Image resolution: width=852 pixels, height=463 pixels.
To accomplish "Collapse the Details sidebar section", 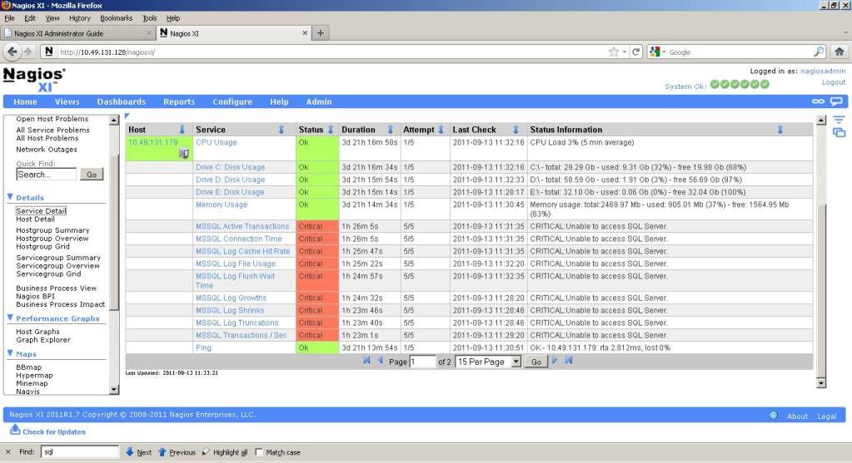I will 10,198.
